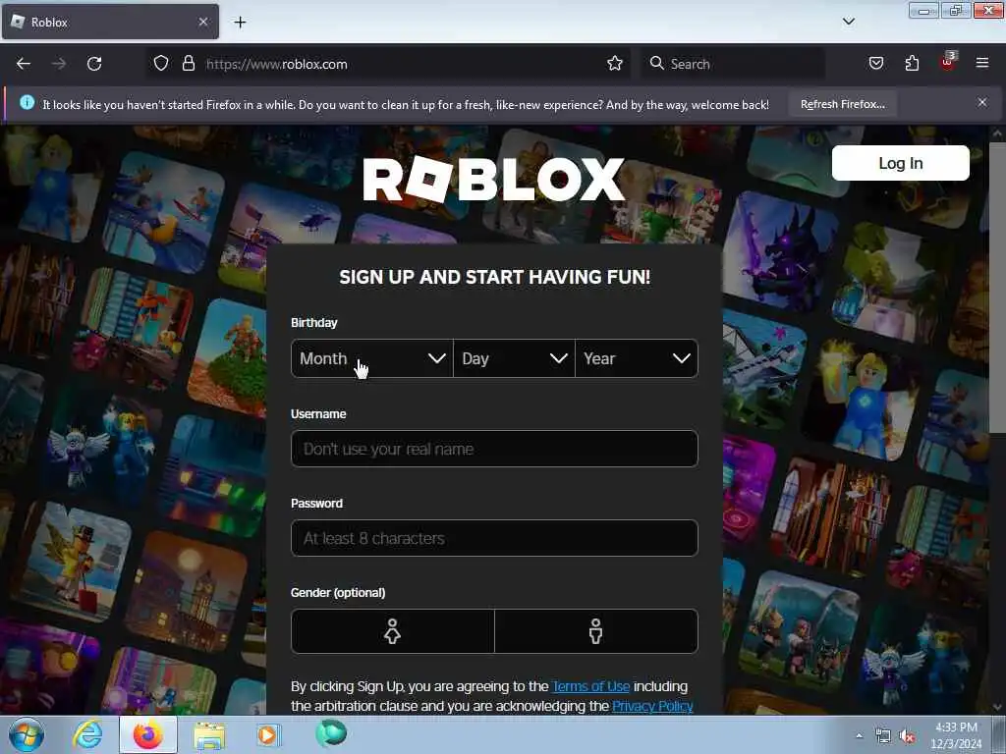Open the Privacy Policy link
Image resolution: width=1006 pixels, height=754 pixels.
[652, 706]
